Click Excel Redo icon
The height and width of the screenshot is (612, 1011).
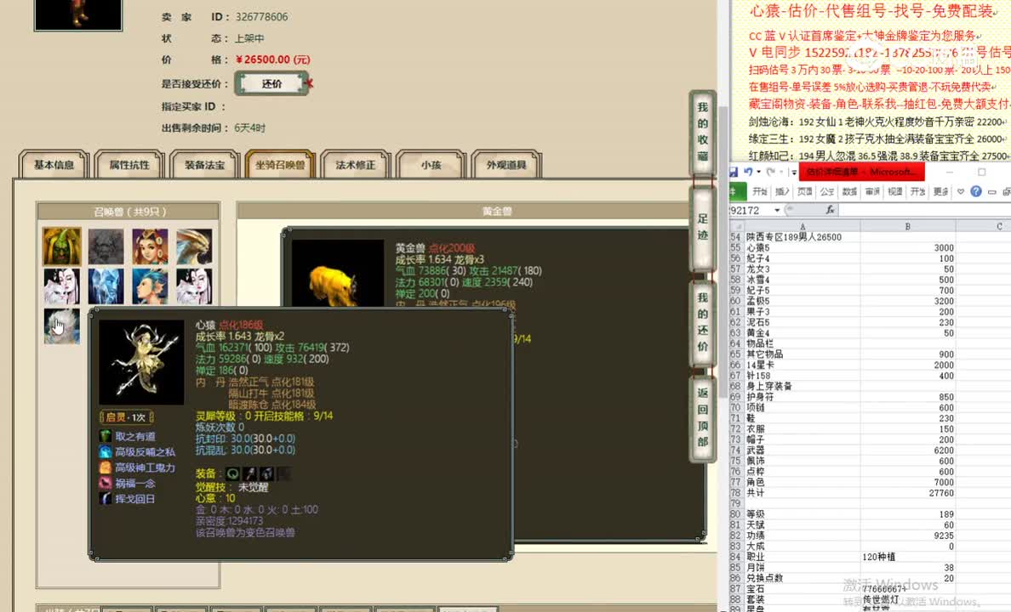(770, 172)
